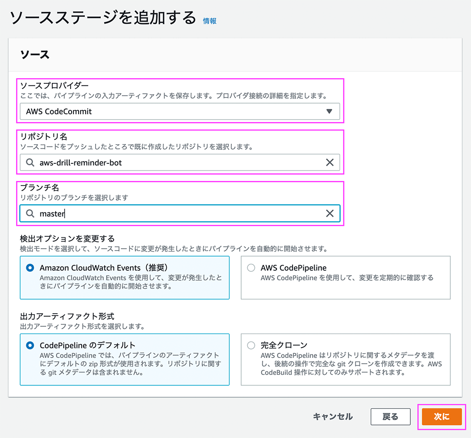This screenshot has width=471, height=438.
Task: Select 完全クローン artifact format radio
Action: tap(251, 346)
